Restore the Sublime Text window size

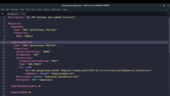164,5
